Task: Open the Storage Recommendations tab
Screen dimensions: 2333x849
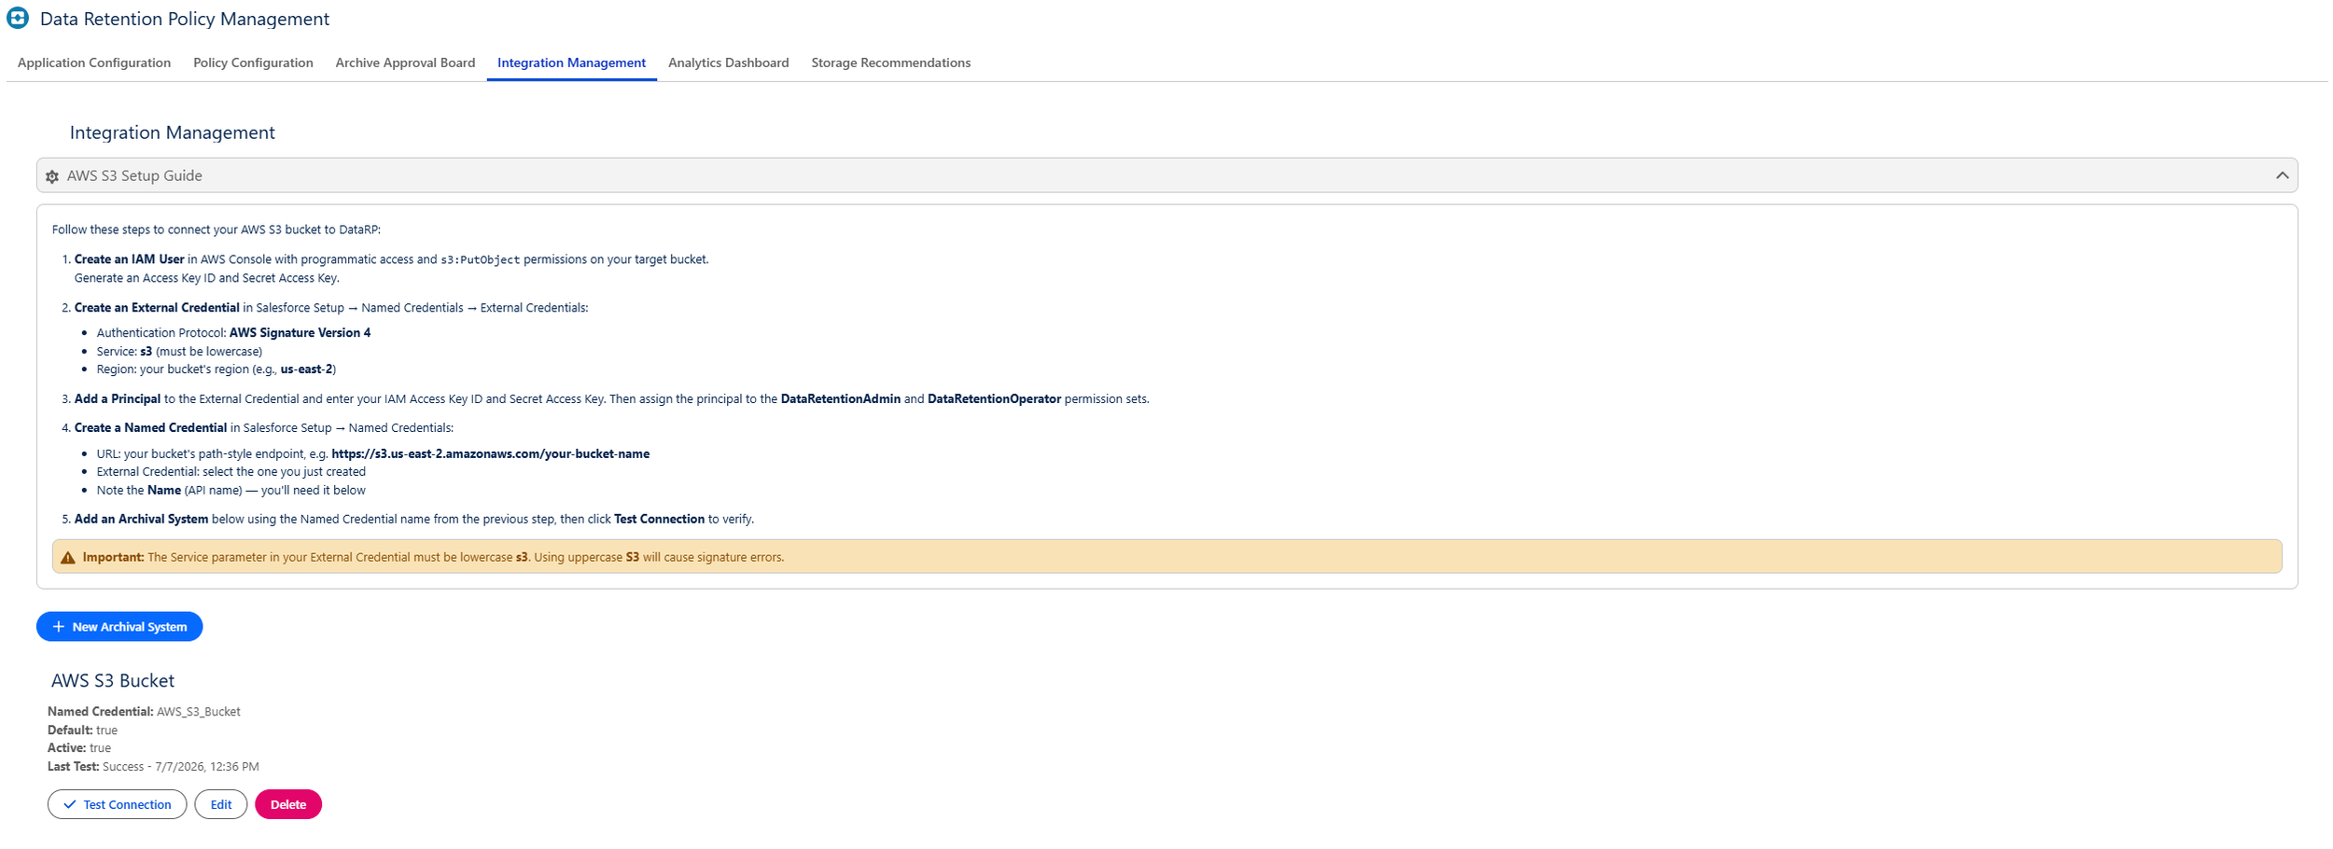Action: (x=890, y=63)
